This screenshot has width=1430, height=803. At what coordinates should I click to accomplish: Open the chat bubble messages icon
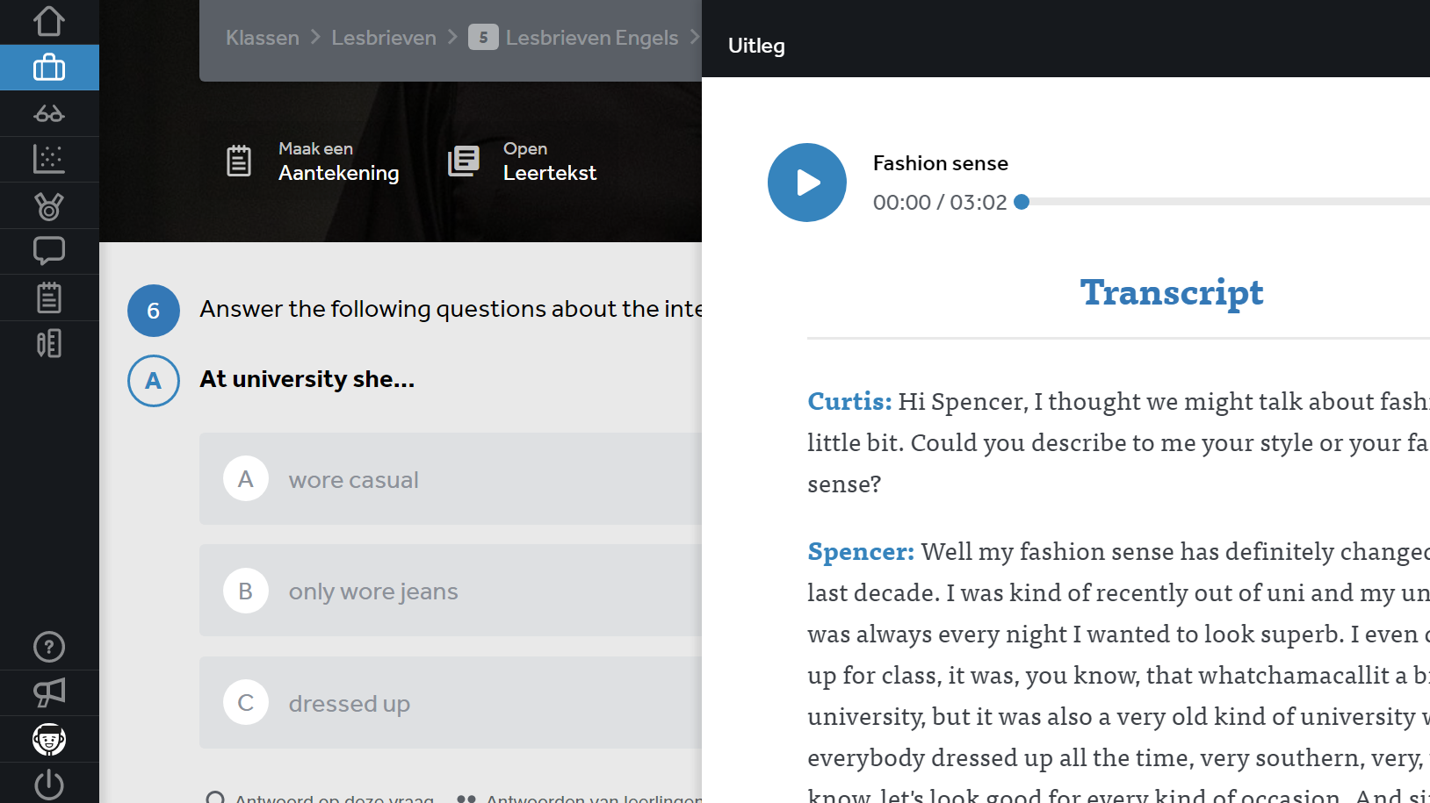49,252
